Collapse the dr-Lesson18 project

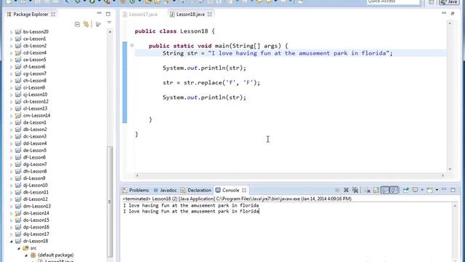[12, 241]
